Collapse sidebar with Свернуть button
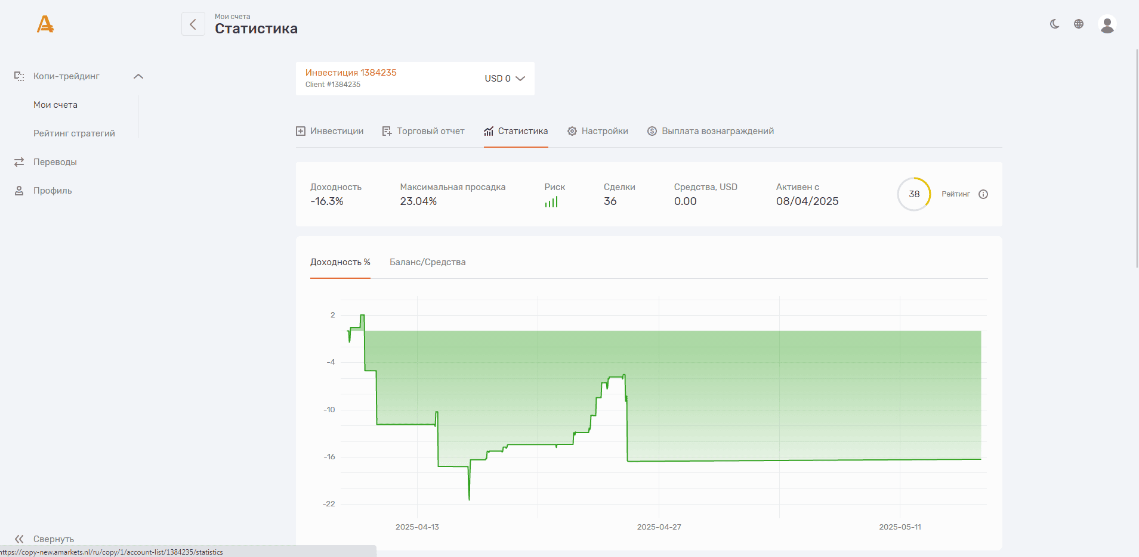Viewport: 1139px width, 557px height. tap(45, 539)
